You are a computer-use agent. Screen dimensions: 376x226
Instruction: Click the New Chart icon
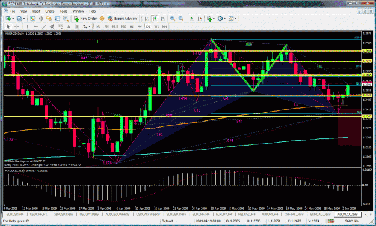[x=8, y=19]
